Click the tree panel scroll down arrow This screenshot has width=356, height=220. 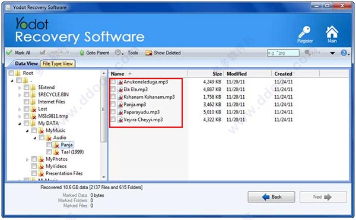click(103, 177)
